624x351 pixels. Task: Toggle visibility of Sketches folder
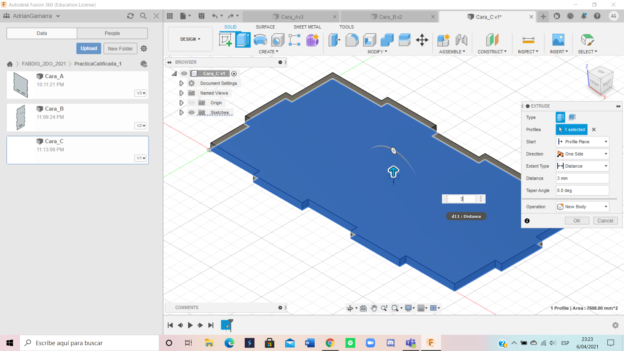click(191, 112)
